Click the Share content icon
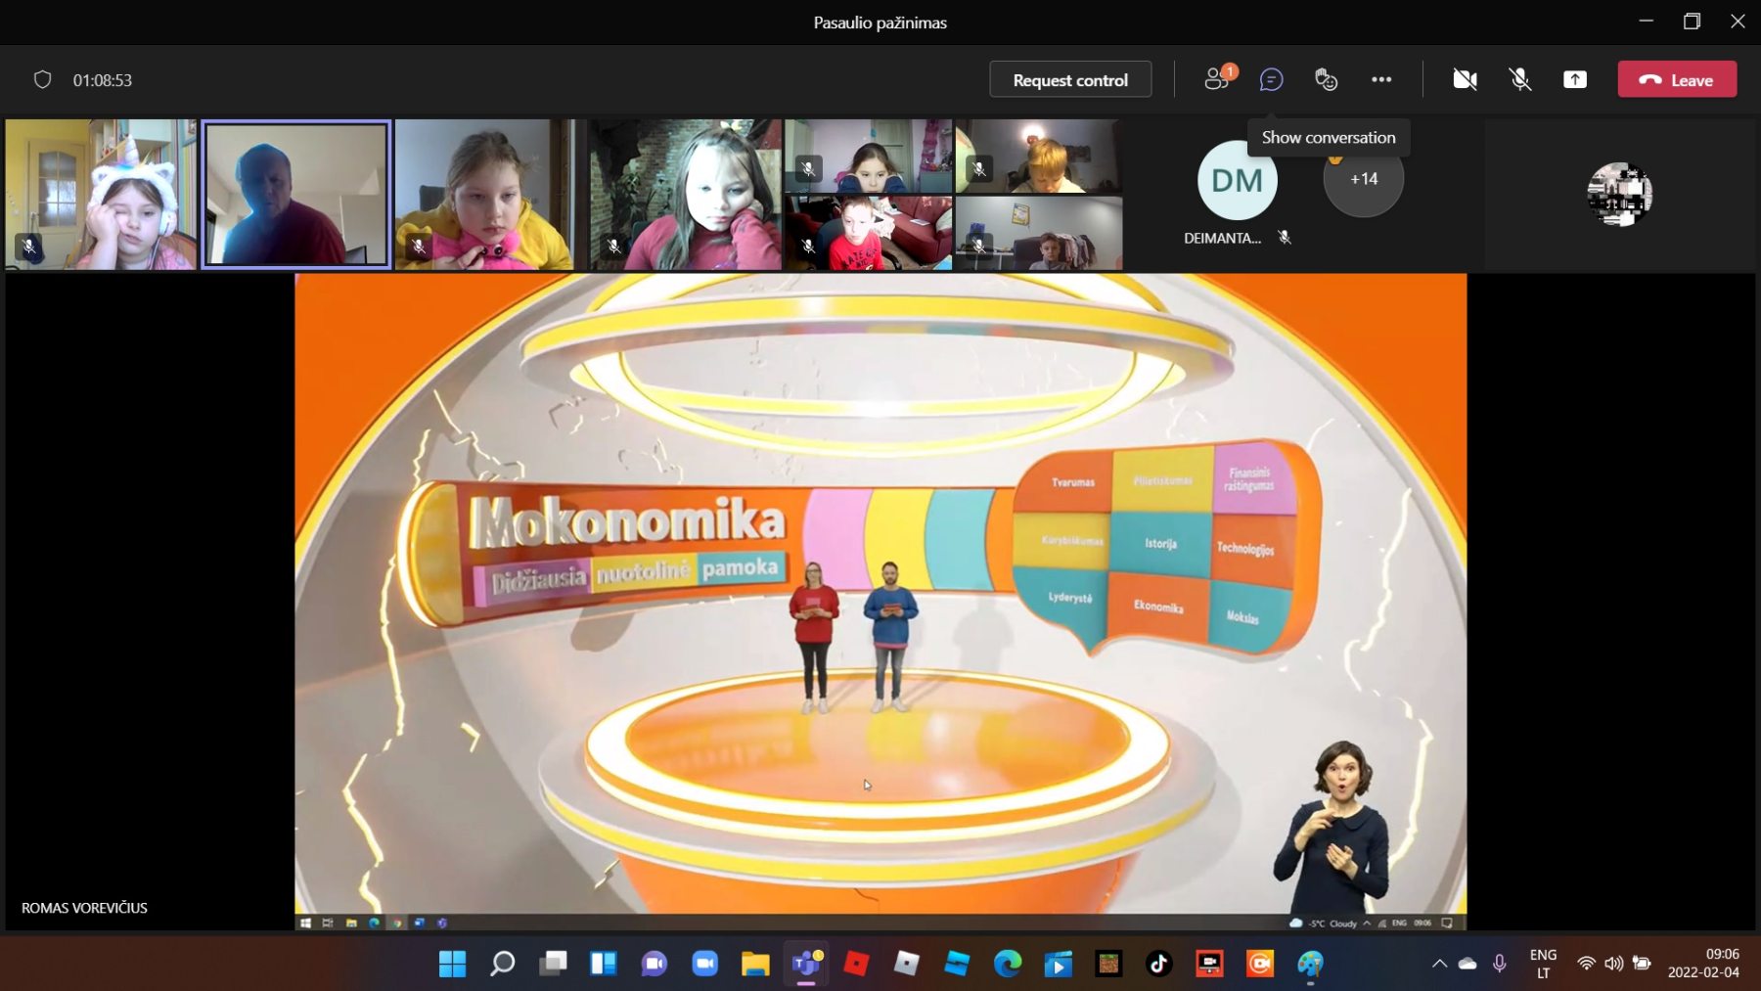Viewport: 1761px width, 991px height. [1575, 79]
